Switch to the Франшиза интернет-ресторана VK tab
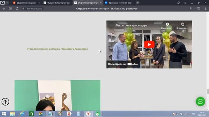Viewport: 209px width, 117px height. point(119,3)
